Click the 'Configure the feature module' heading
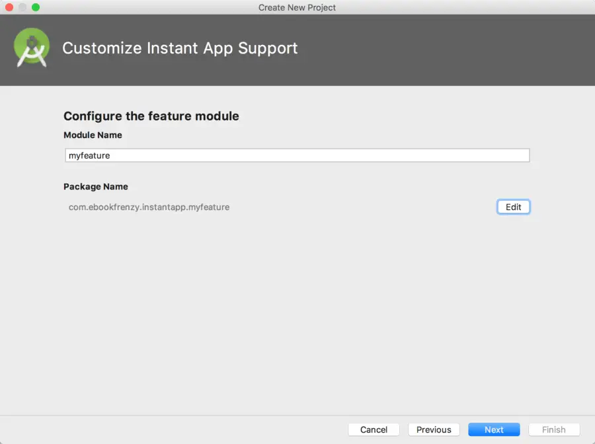 tap(151, 116)
